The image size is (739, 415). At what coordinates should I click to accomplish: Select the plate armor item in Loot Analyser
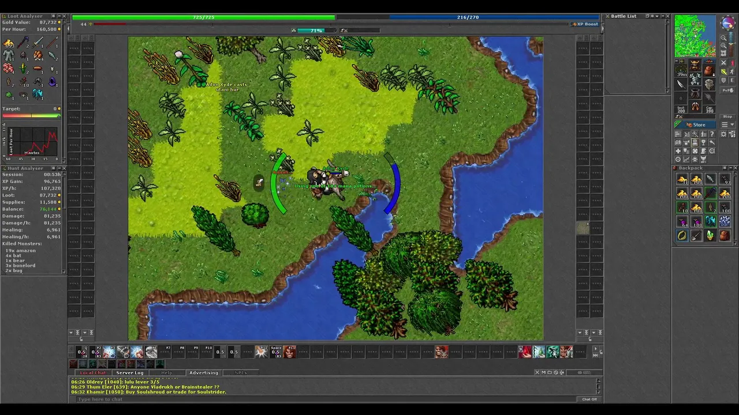8,55
